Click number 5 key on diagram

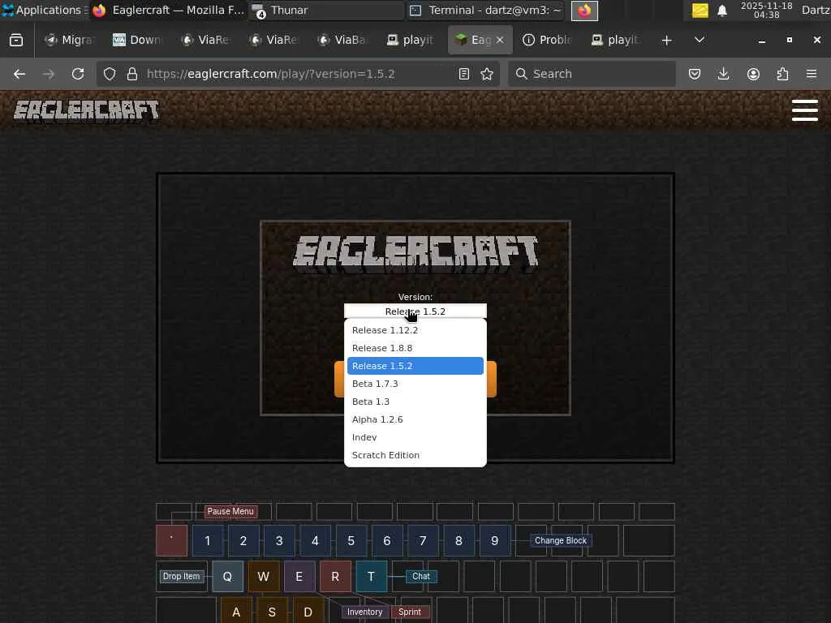click(351, 540)
